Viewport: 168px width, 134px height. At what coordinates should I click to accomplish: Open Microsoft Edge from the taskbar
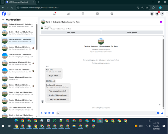tap(16, 121)
